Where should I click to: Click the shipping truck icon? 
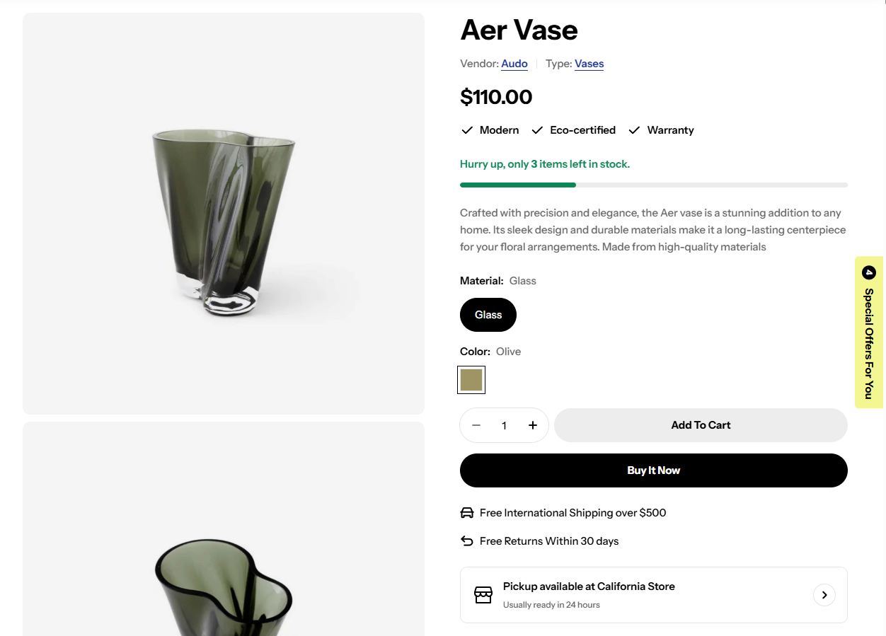467,513
